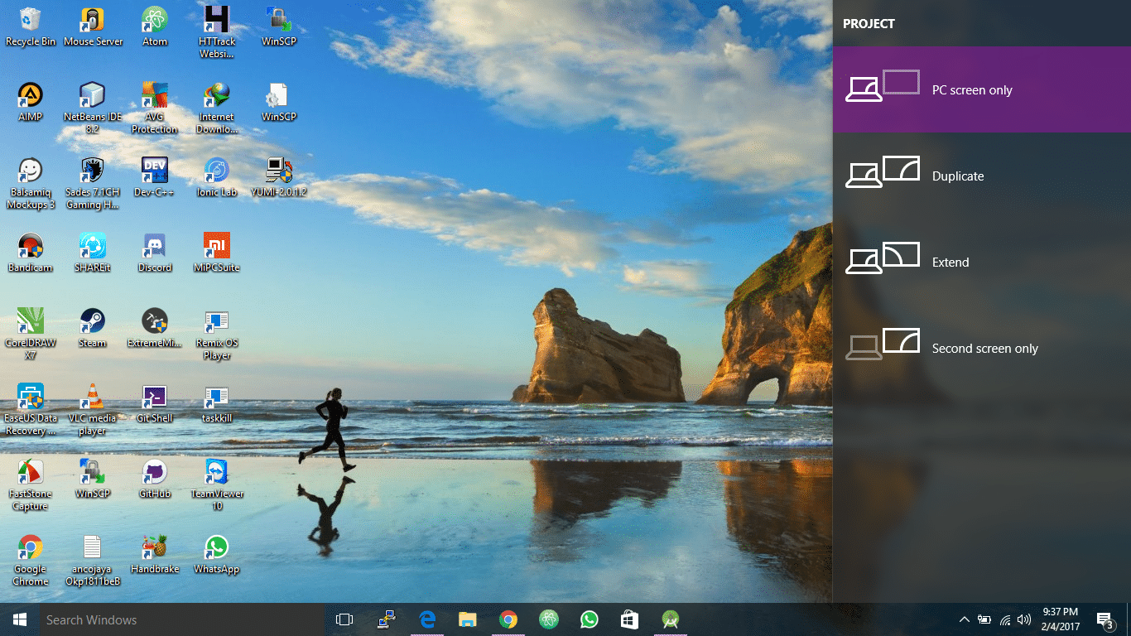Launch Microsoft Edge from the taskbar
Image resolution: width=1131 pixels, height=636 pixels.
[427, 619]
